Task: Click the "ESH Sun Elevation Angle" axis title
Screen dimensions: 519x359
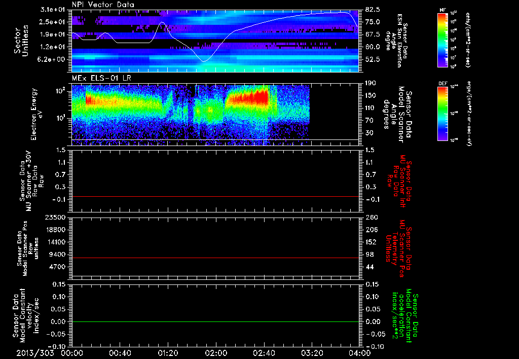Action: coord(397,41)
